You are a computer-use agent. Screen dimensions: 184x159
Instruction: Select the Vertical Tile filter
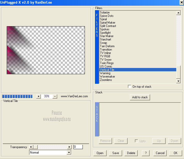pos(138,70)
